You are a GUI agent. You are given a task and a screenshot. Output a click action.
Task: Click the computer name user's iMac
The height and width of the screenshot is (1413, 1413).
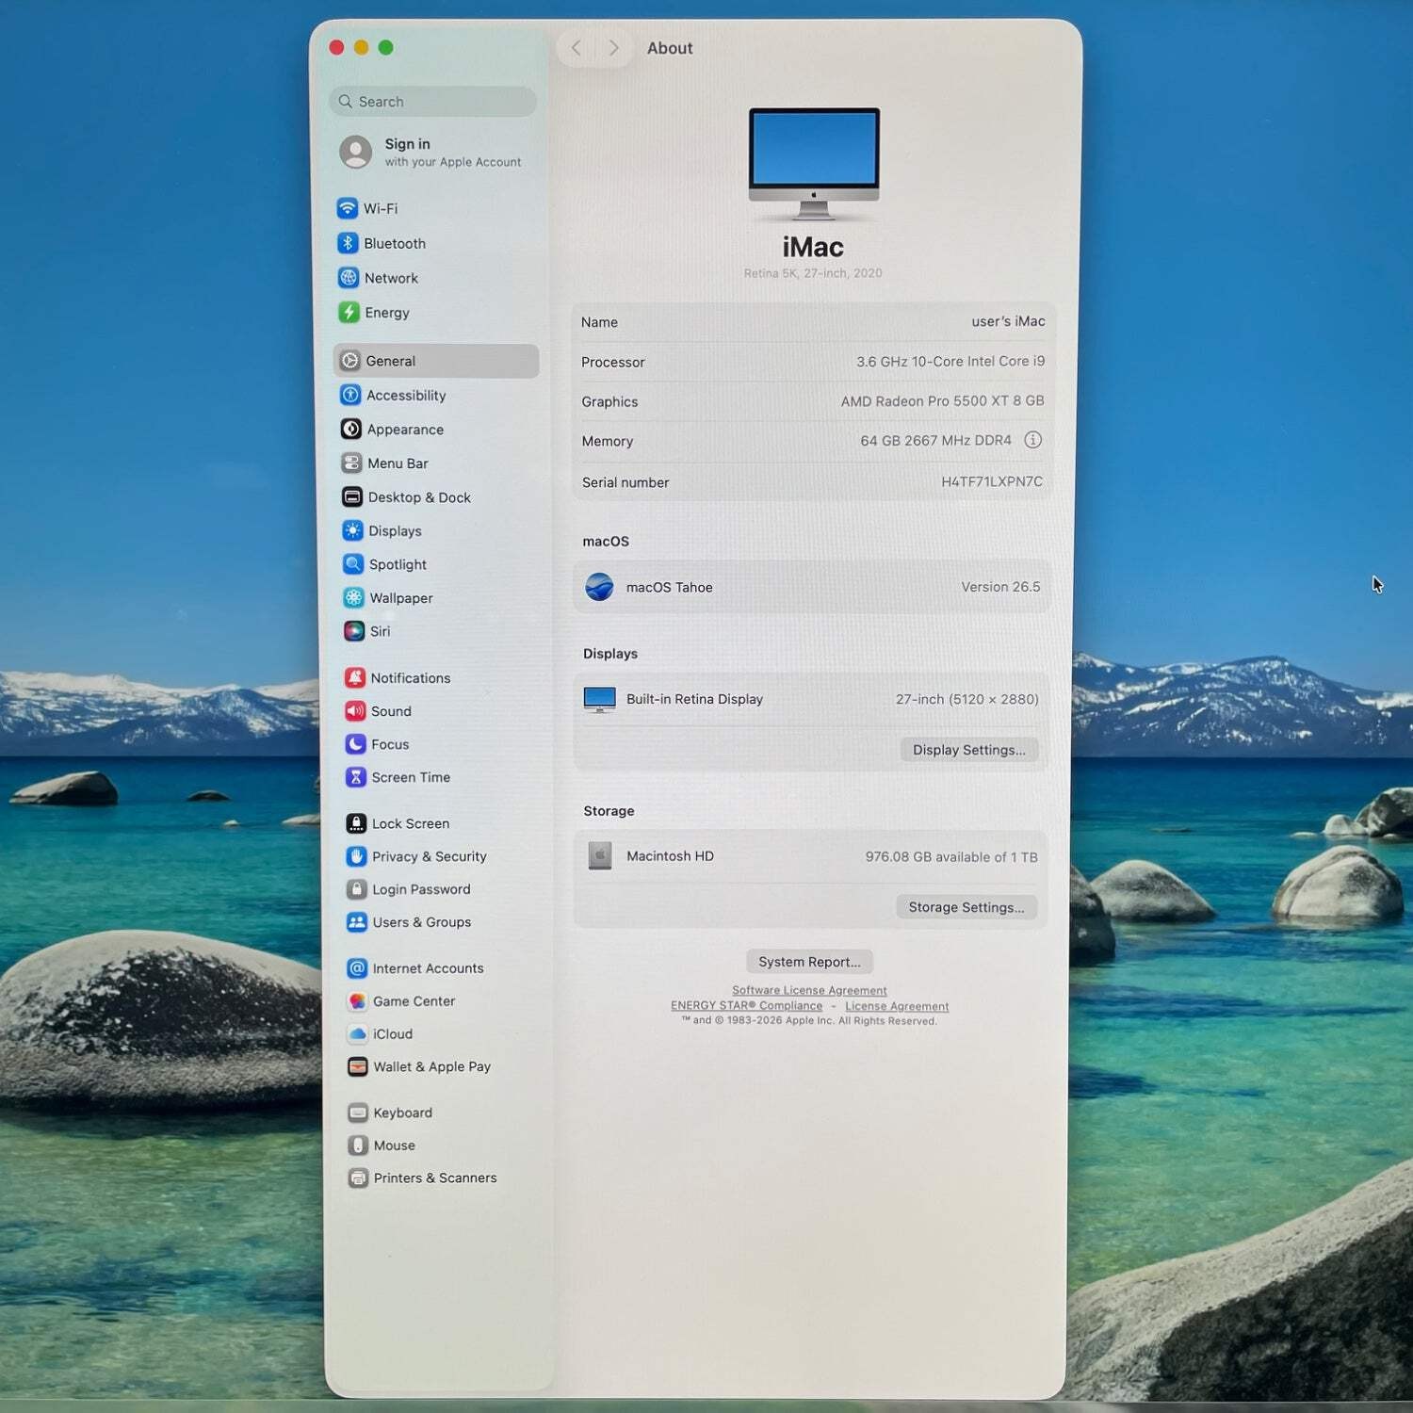pos(1008,321)
